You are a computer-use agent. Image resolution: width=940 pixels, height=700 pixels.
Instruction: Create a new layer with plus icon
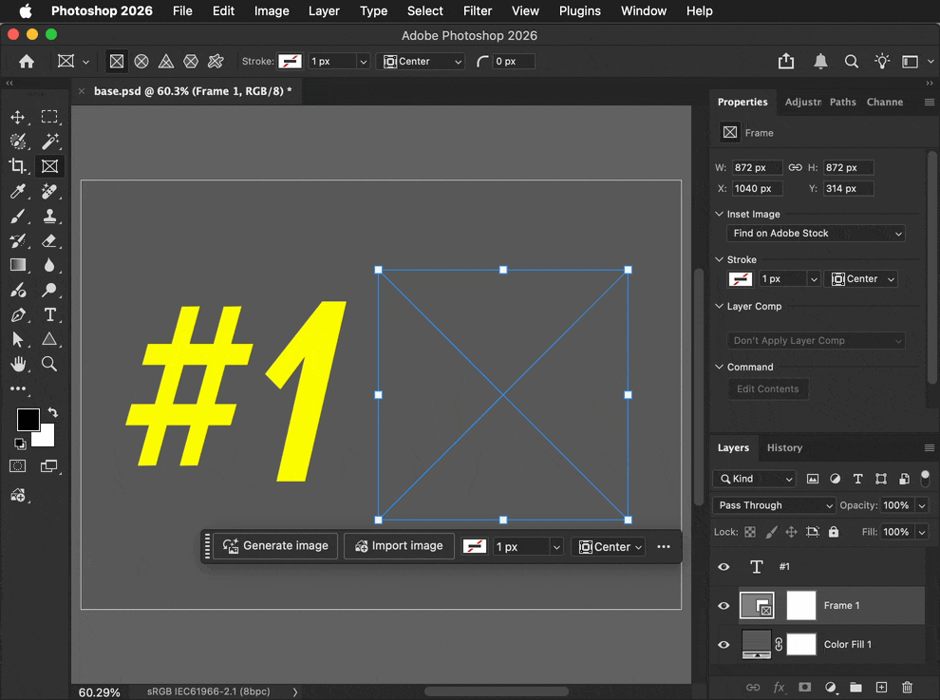(881, 687)
